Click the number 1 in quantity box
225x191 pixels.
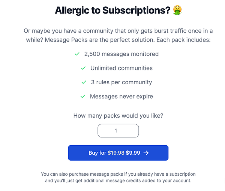116,131
